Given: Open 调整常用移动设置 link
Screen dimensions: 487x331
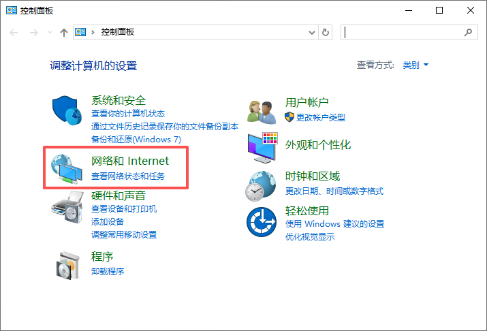Looking at the screenshot, I should point(124,235).
